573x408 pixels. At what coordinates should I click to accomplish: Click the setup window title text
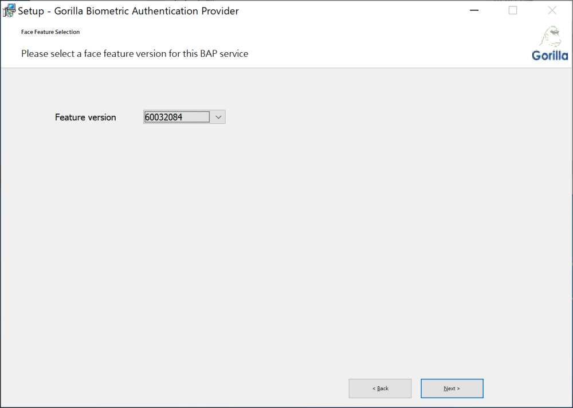tap(127, 10)
